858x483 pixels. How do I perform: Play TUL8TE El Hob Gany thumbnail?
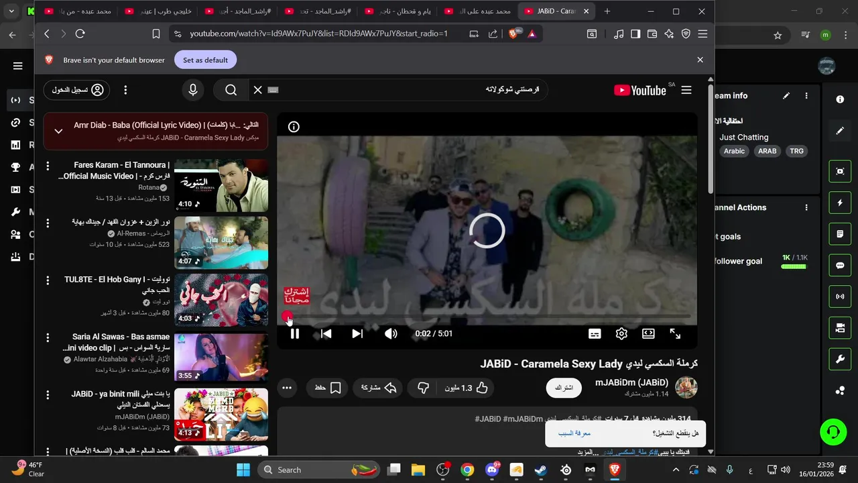pos(221,300)
